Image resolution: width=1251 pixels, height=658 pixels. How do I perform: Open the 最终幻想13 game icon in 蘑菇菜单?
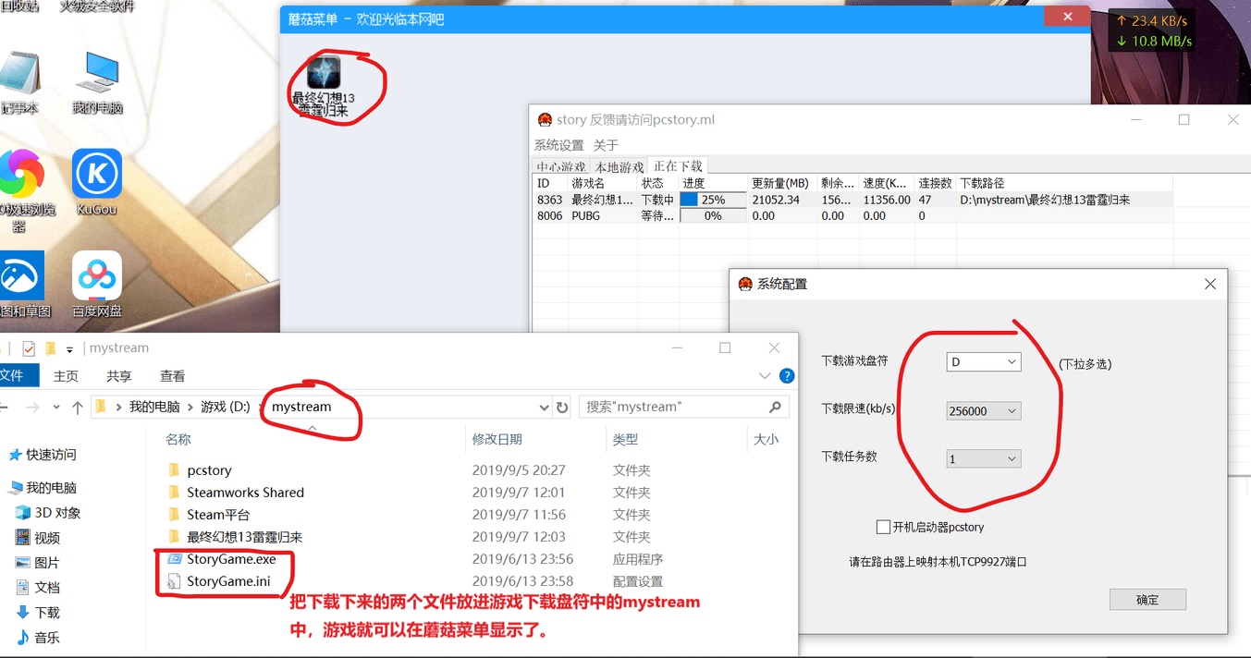point(324,74)
